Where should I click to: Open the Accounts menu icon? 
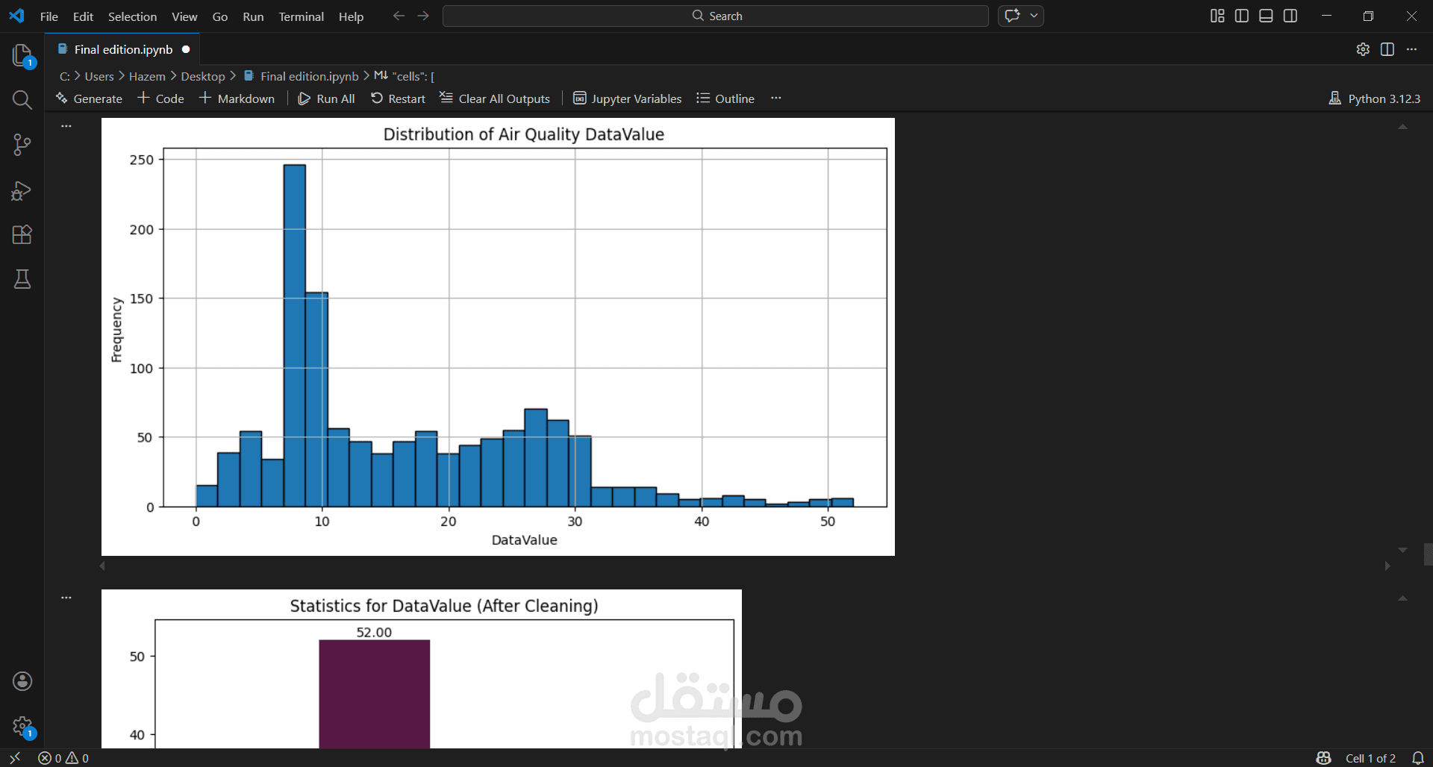click(22, 681)
